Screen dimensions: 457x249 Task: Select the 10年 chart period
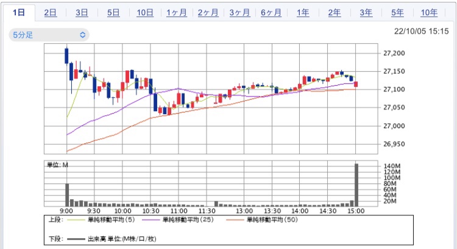click(429, 13)
